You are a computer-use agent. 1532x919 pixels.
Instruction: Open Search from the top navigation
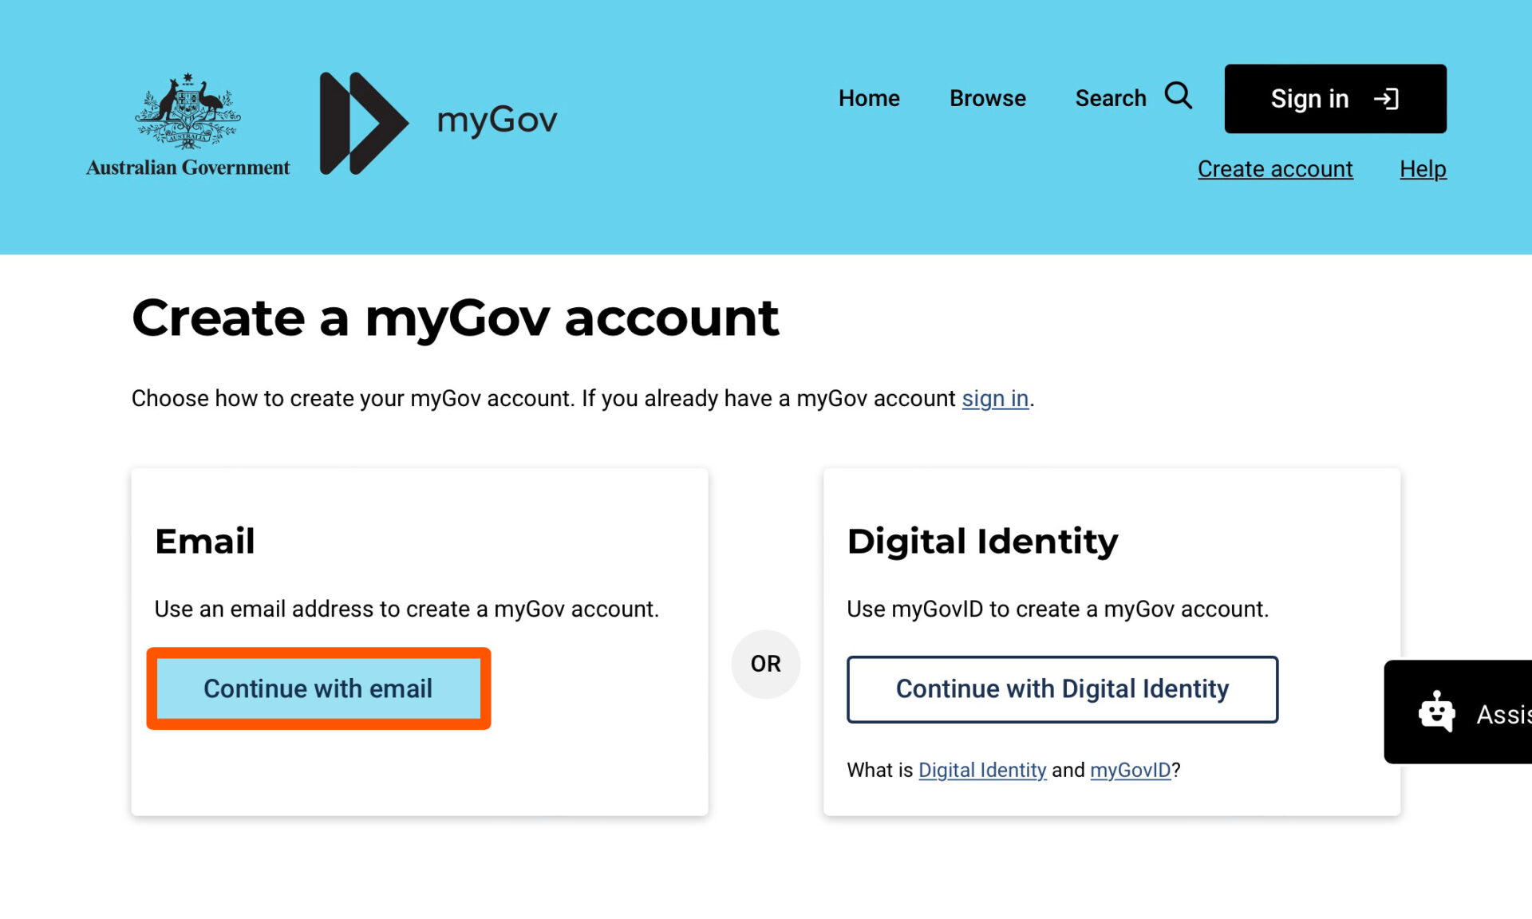pyautogui.click(x=1111, y=98)
